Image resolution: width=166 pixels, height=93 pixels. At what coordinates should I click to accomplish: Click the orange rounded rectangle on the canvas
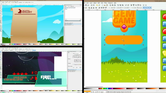point(124,40)
